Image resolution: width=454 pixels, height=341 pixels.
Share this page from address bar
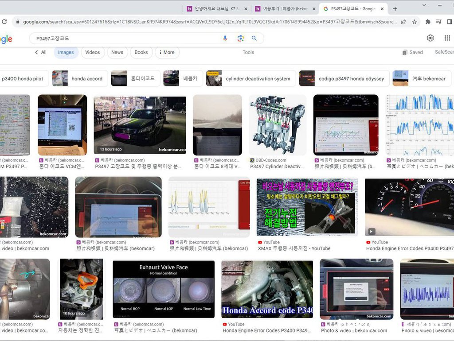(403, 22)
